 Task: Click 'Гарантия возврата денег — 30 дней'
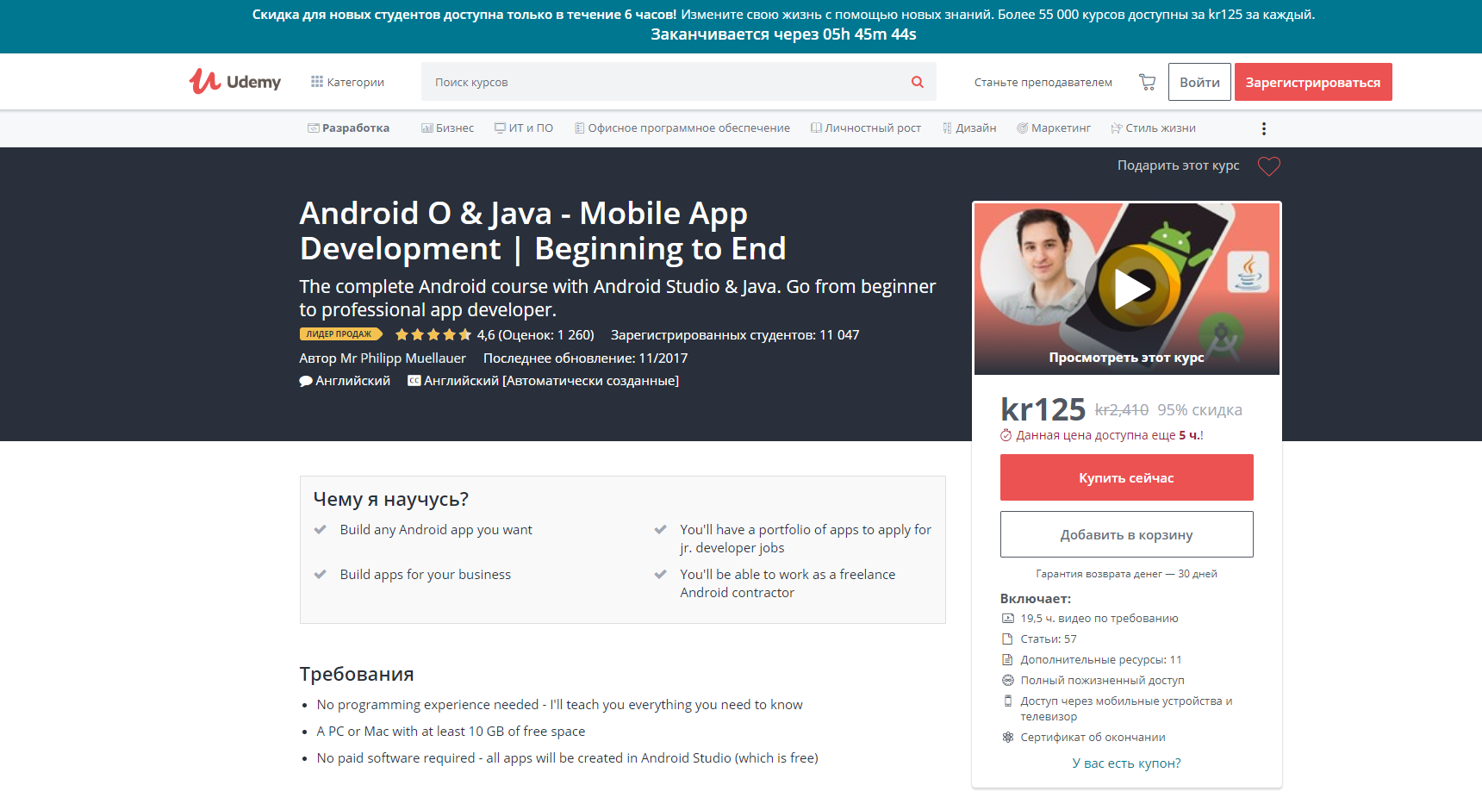pos(1127,574)
